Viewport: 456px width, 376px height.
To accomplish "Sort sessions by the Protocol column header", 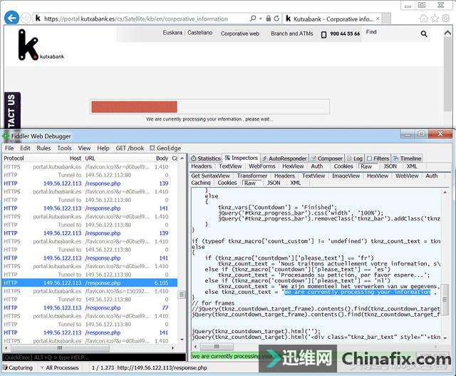I will coord(14,158).
